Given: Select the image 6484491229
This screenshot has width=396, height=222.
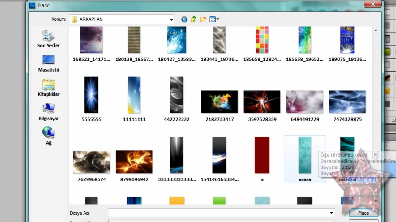Looking at the screenshot, I should coord(305,102).
